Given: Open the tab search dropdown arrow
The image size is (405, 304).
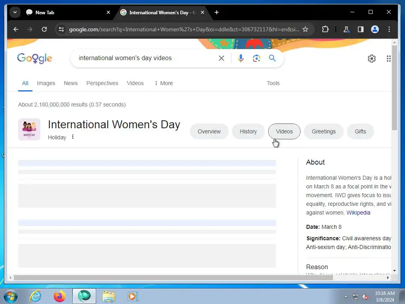Looking at the screenshot, I should (x=15, y=12).
